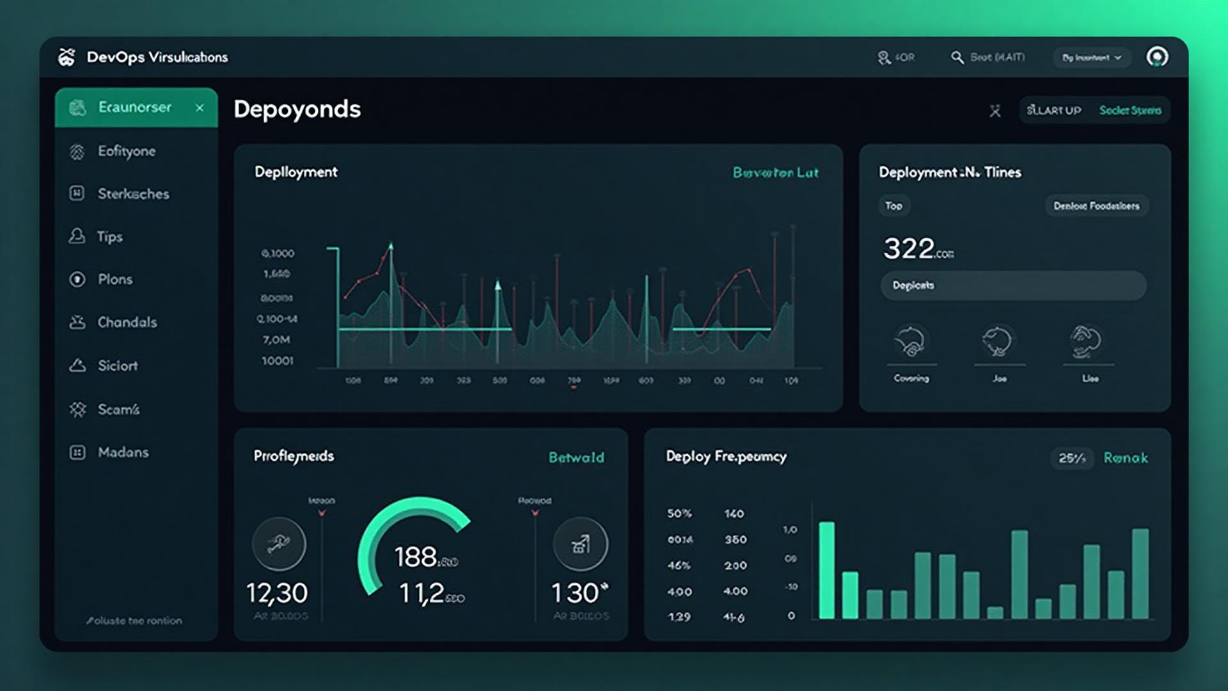Open the Plons menu item
The height and width of the screenshot is (691, 1228).
coord(136,280)
